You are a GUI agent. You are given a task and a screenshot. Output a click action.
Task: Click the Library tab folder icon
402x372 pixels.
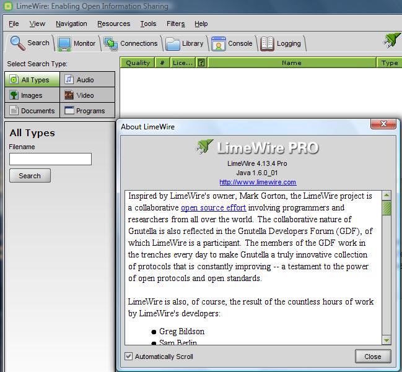tap(173, 44)
